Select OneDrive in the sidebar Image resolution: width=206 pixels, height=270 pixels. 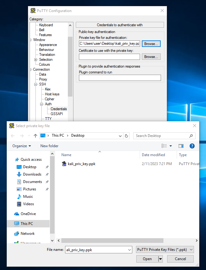(28, 214)
